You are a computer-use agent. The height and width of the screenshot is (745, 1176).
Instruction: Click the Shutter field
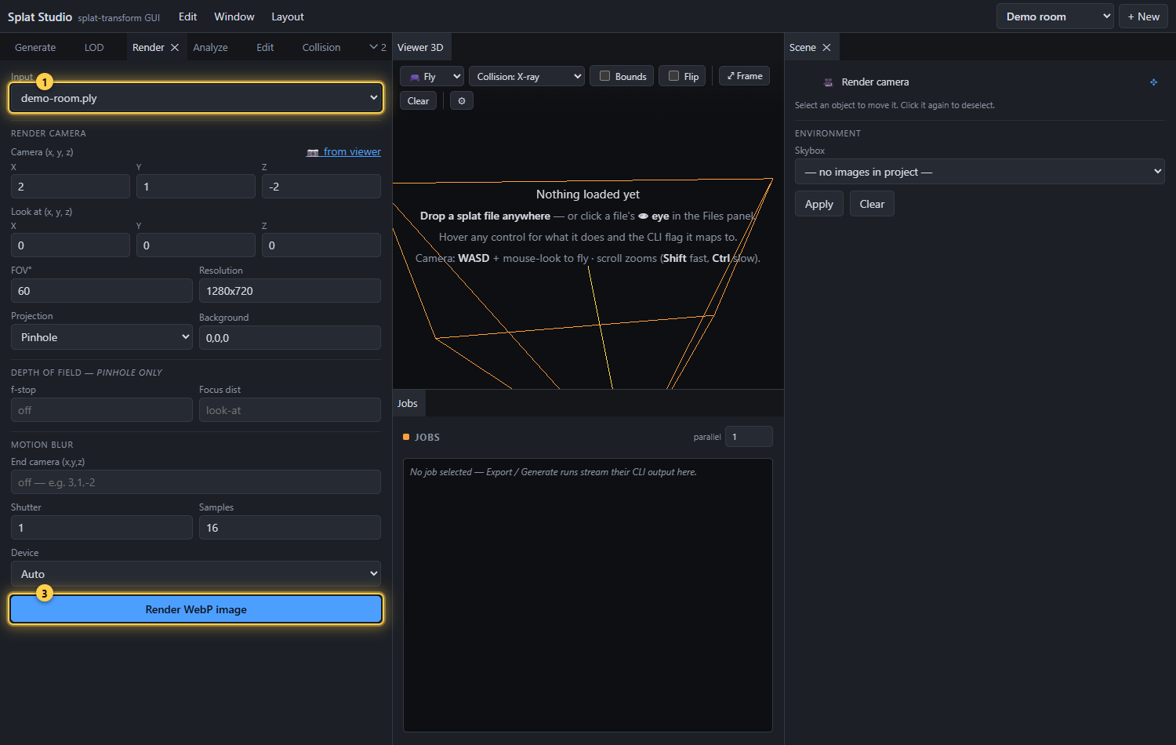pyautogui.click(x=102, y=528)
